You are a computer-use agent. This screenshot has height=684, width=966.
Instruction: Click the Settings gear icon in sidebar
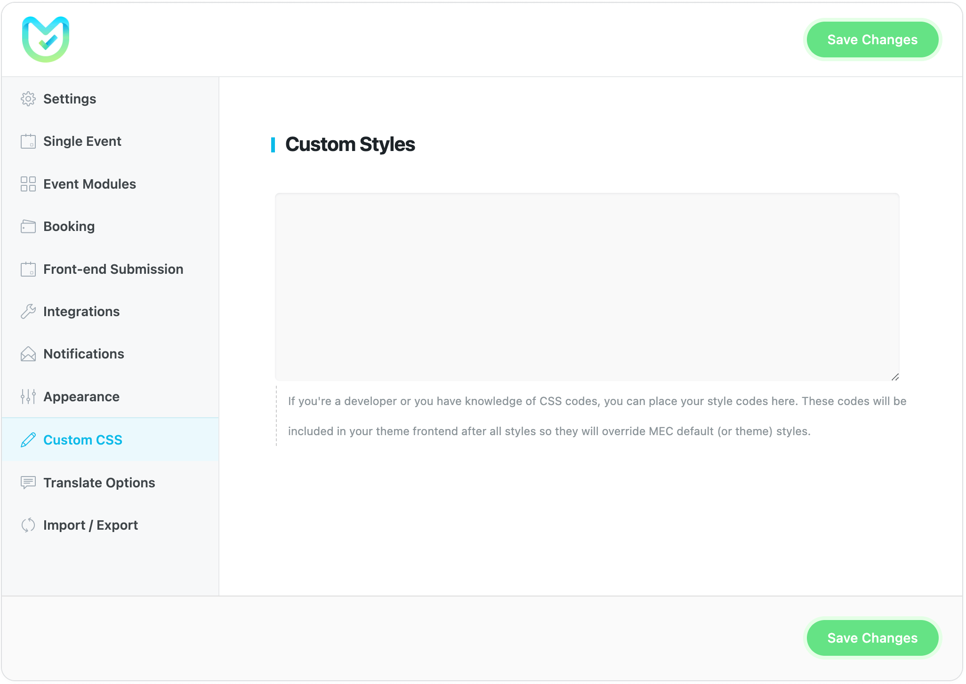click(x=28, y=99)
